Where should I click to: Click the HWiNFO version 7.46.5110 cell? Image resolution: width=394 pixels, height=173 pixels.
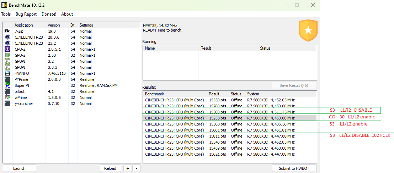57,73
